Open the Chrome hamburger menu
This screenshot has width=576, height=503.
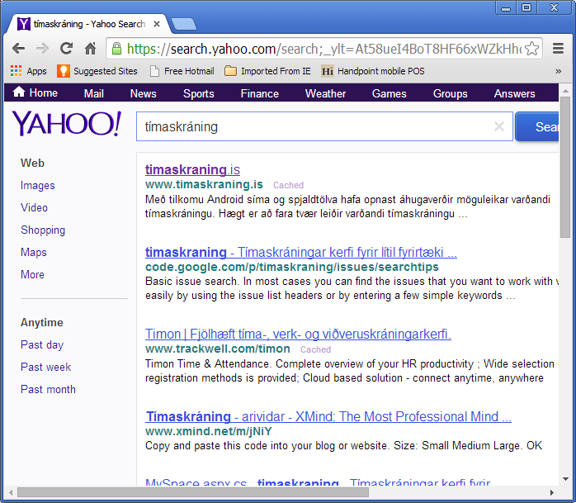(558, 48)
